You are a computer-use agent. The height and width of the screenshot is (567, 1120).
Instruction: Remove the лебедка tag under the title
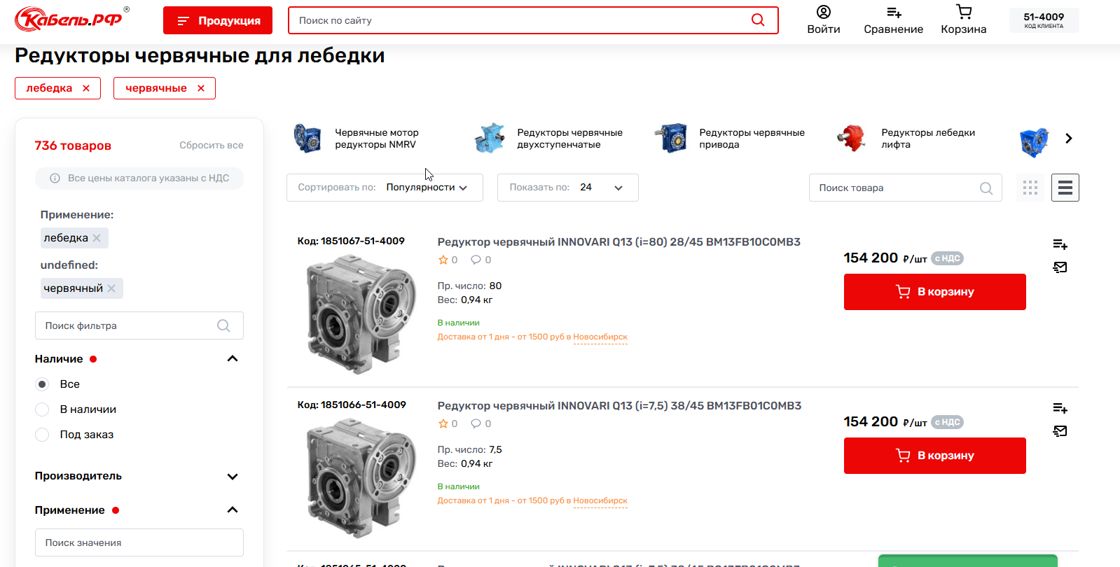point(86,88)
